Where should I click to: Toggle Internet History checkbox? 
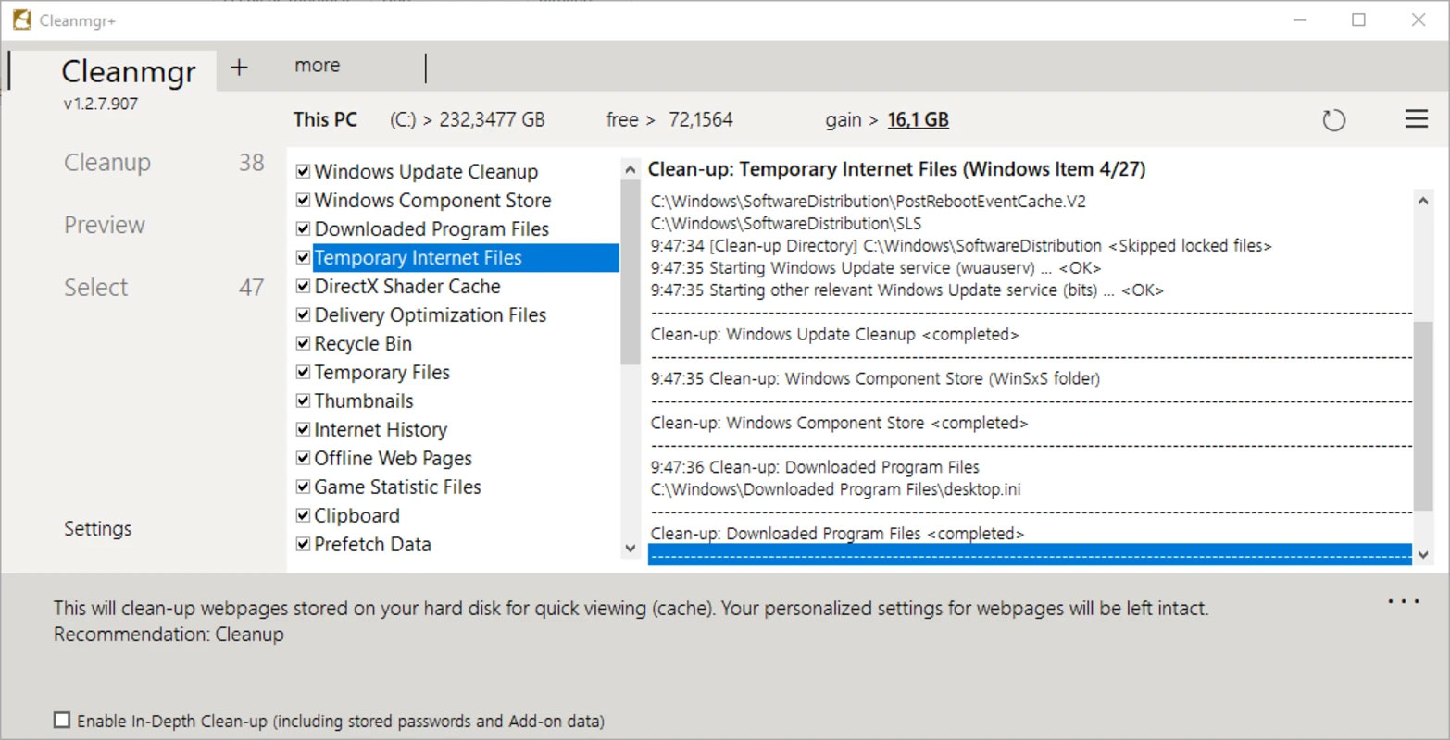click(303, 430)
